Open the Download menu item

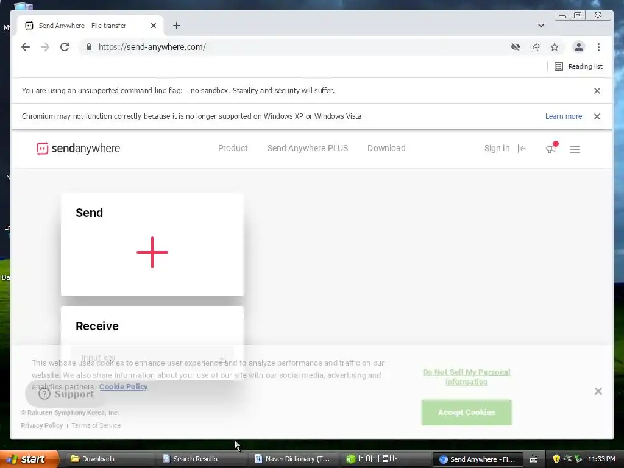click(386, 148)
